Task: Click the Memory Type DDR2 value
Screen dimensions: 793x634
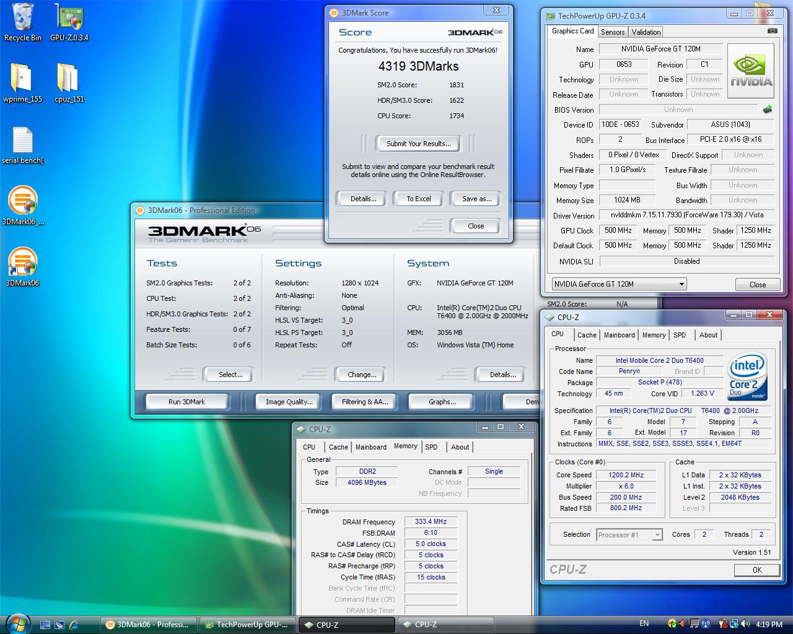Action: (367, 471)
